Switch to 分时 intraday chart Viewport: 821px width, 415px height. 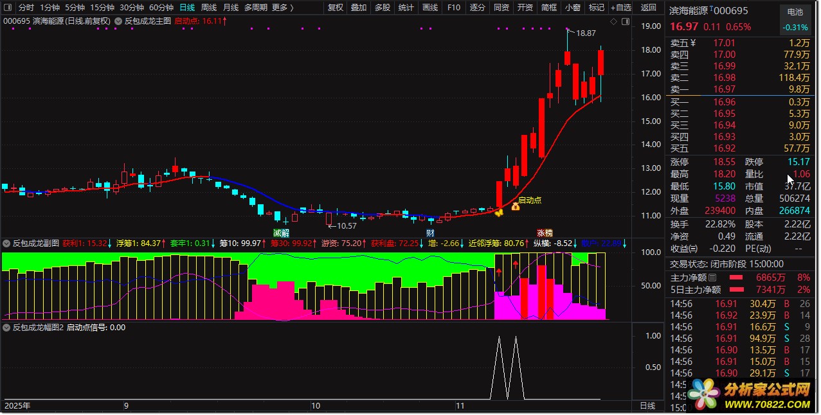[26, 8]
